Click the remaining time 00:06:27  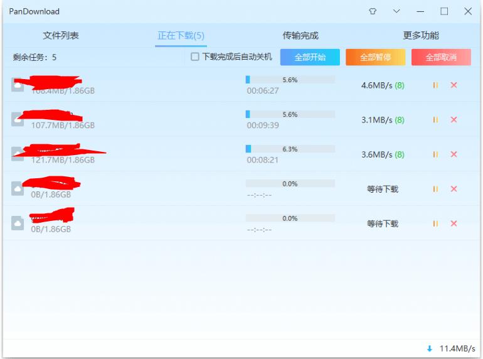[263, 90]
